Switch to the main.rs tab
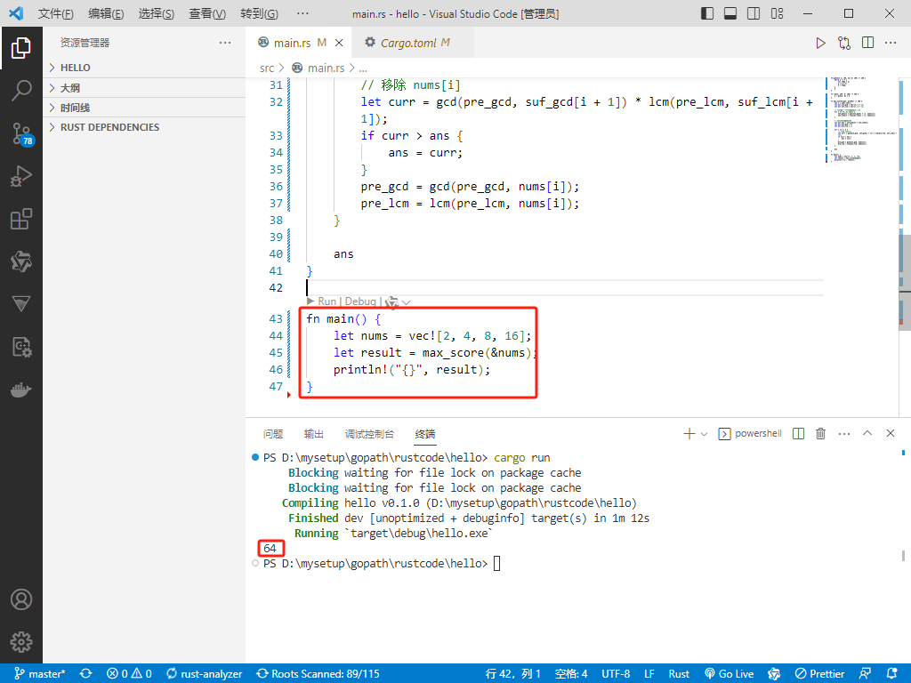 pos(299,43)
